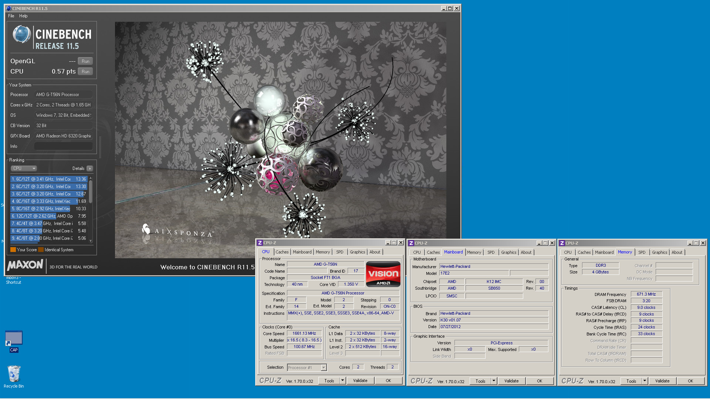
Task: Run the OpenGL benchmark
Action: coord(85,61)
